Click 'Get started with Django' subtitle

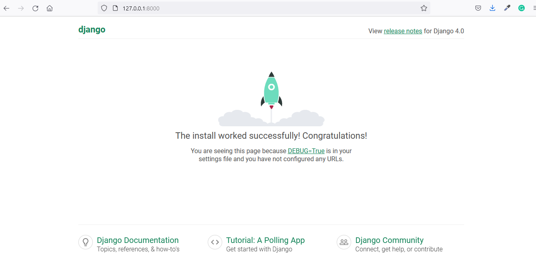[x=259, y=249]
